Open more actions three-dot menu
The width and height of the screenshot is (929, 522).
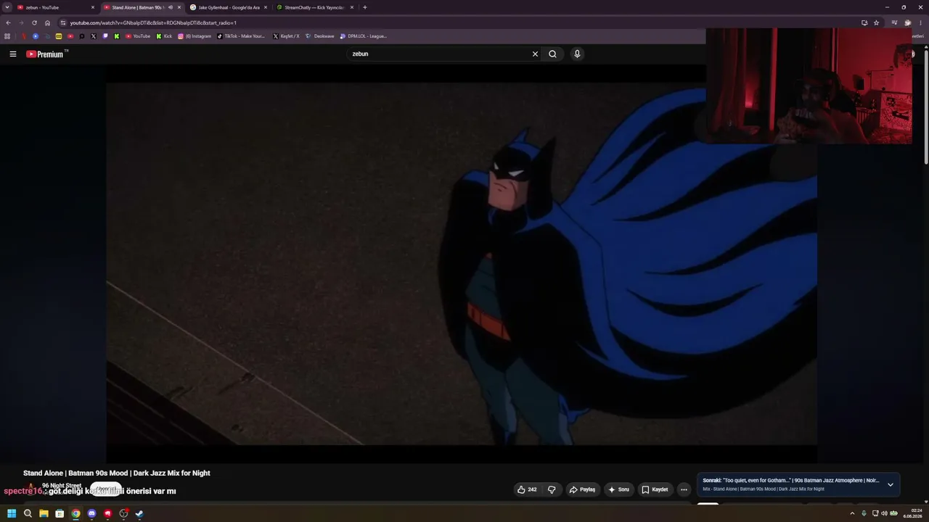(x=684, y=489)
